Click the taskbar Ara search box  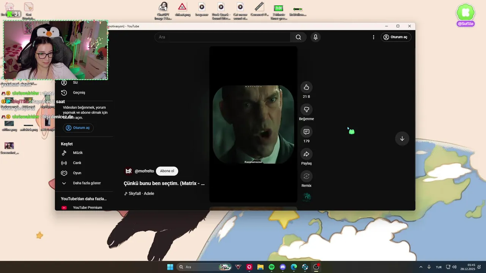tap(205, 267)
